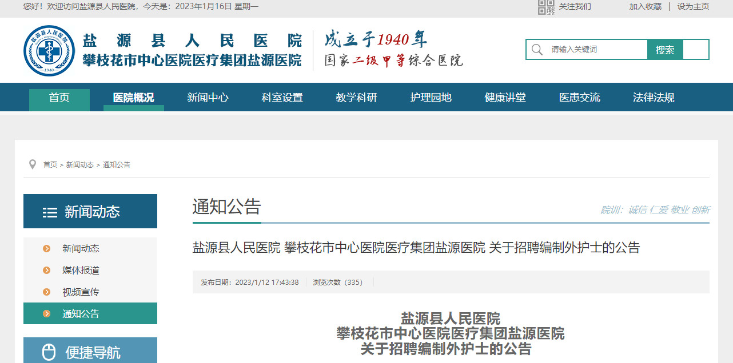Click the magnifier icon in search box

(x=537, y=50)
